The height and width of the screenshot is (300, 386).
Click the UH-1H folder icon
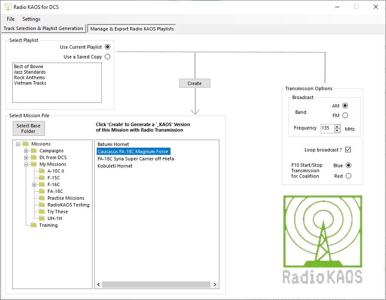42,218
